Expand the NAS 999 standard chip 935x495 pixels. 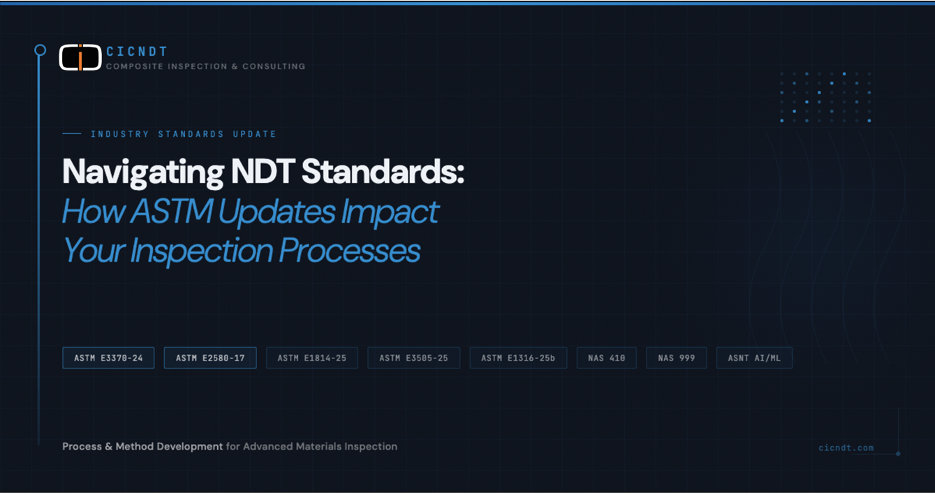point(676,357)
